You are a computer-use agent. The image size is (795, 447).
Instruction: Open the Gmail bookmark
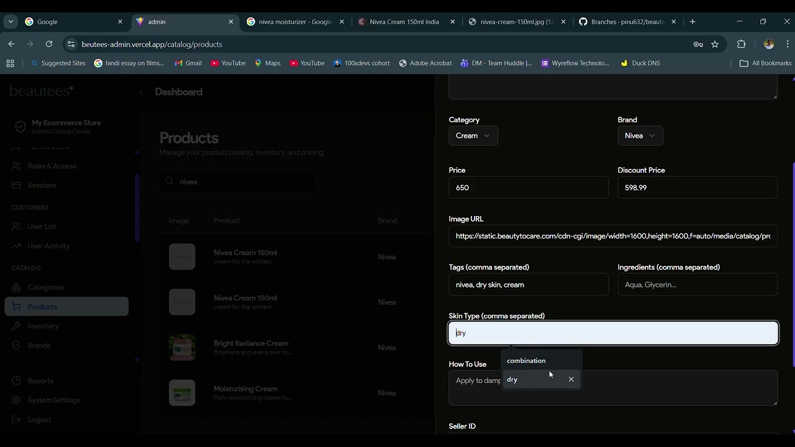click(x=188, y=63)
